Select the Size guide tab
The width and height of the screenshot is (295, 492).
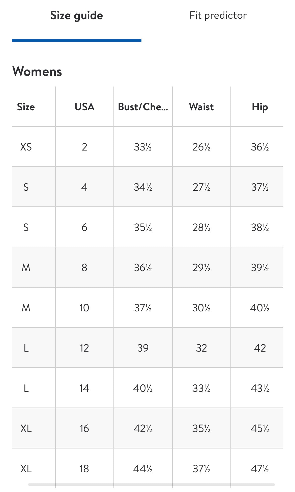click(x=77, y=16)
